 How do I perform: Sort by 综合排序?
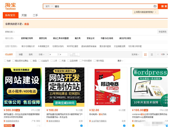coord(9,54)
